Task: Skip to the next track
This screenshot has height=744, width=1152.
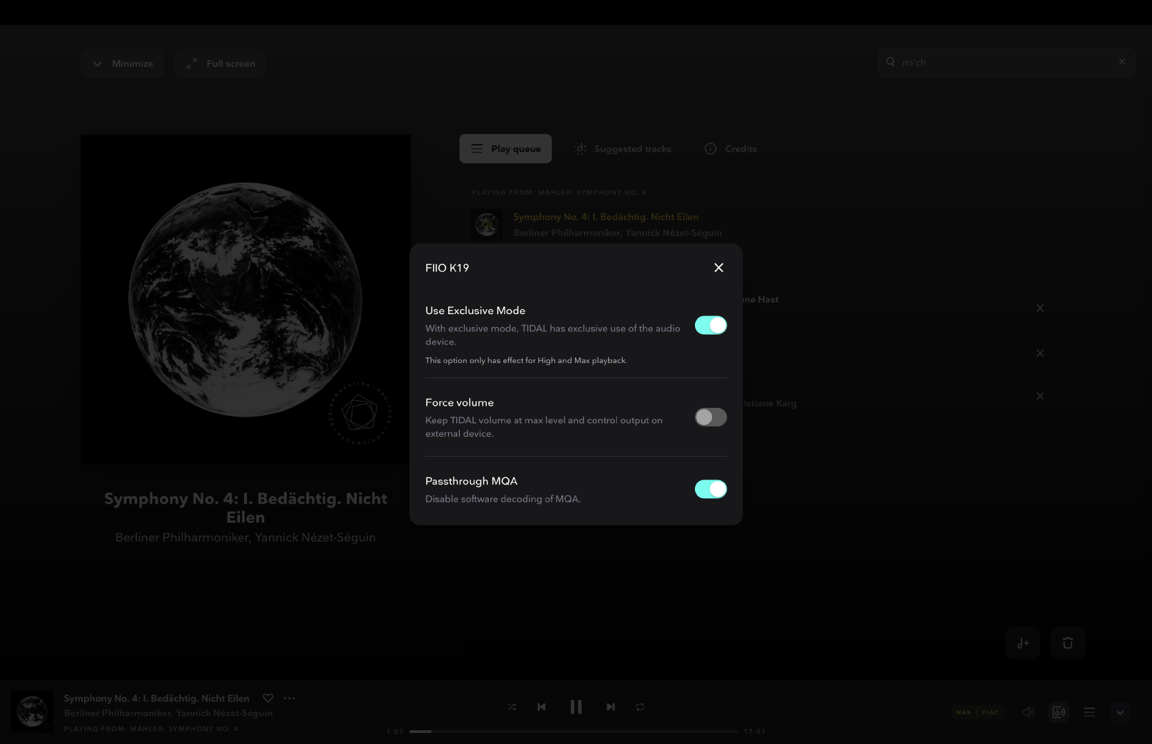Action: (610, 707)
